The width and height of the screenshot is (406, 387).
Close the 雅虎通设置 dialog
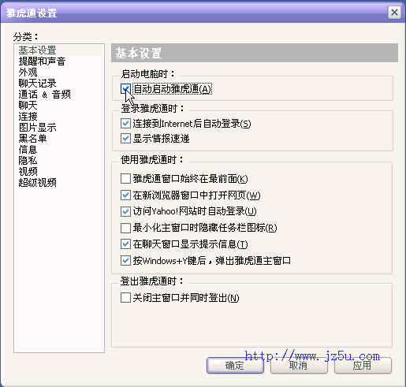click(394, 12)
